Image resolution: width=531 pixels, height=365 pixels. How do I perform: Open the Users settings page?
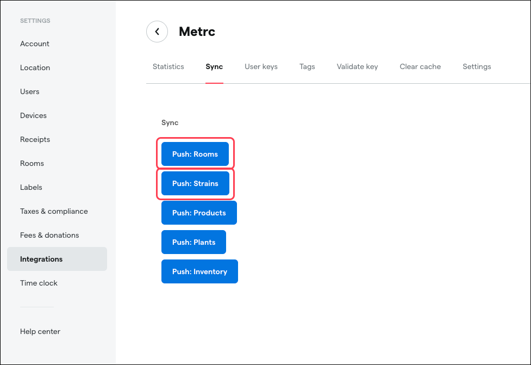(x=29, y=91)
